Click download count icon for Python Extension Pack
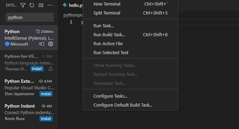This screenshot has width=239, height=129. 41,81
